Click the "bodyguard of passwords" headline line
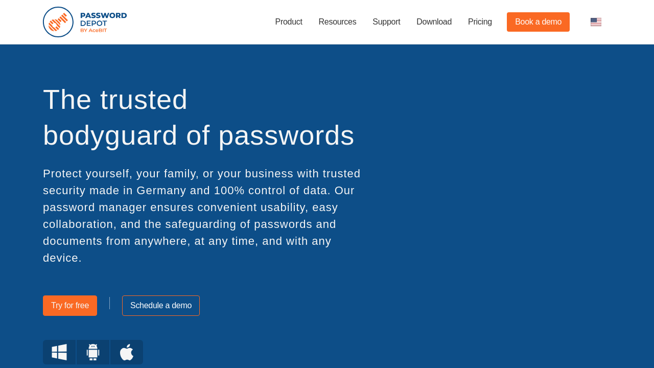The image size is (654, 368). [x=198, y=135]
